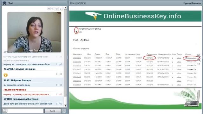The image size is (203, 114).
Task: Click message "я сразу не стала делать, потом сложно было"
Action: [x=27, y=64]
